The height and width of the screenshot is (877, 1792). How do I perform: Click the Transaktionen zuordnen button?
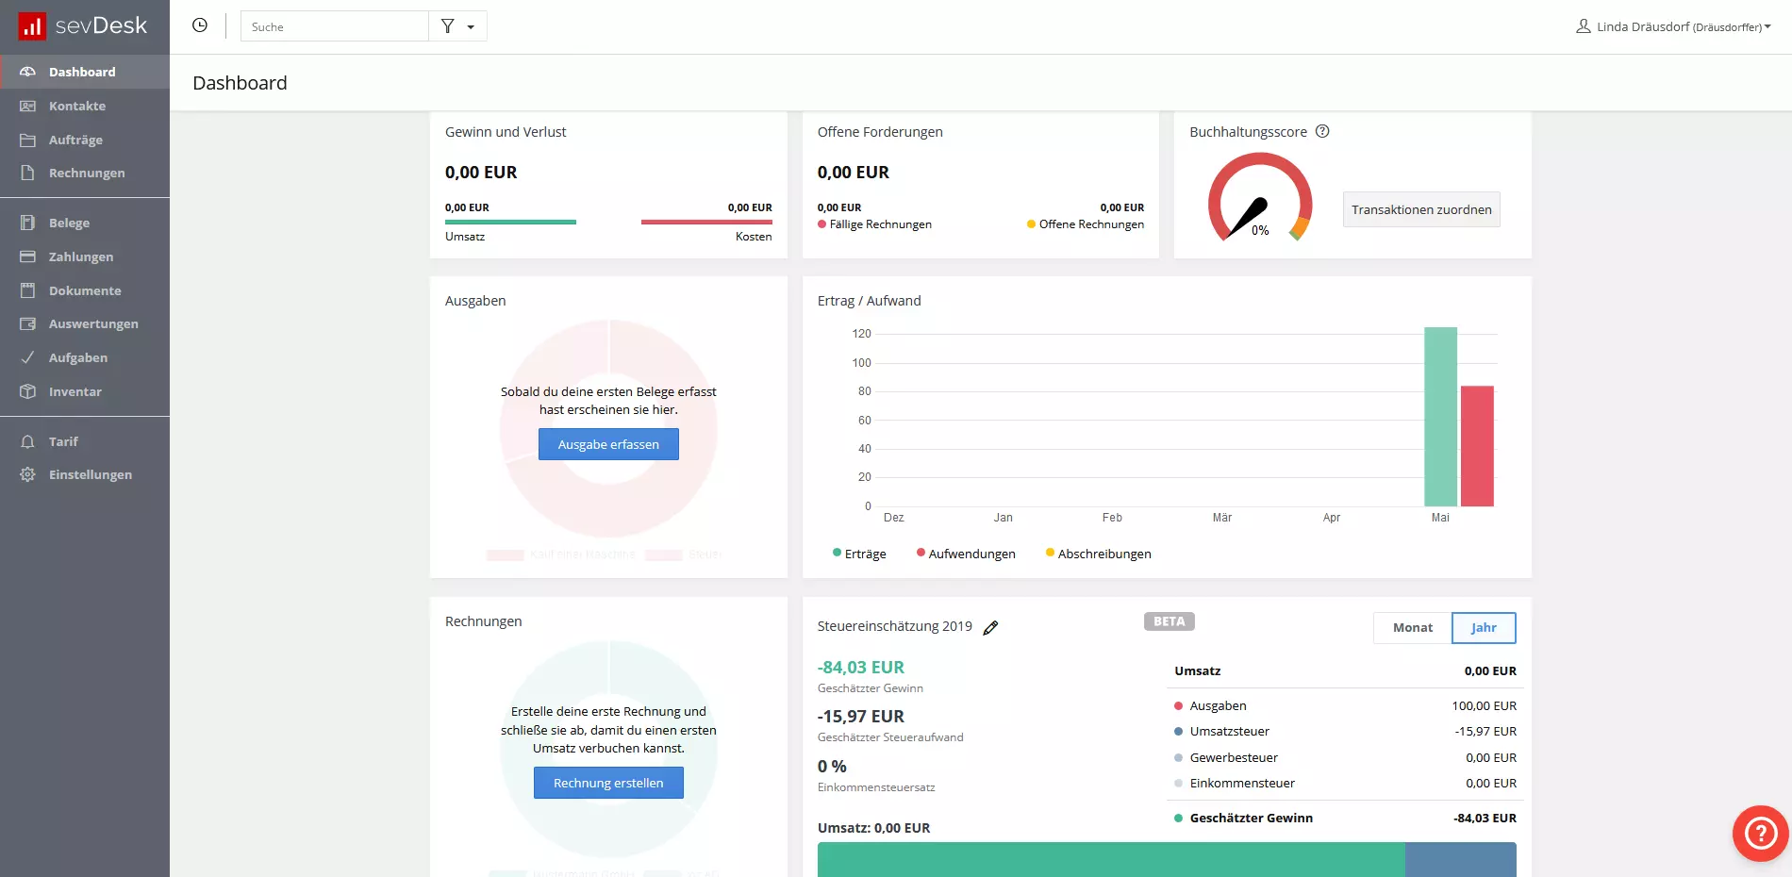click(1421, 209)
